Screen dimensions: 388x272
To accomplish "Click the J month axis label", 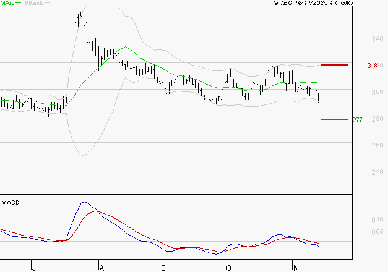I will click(34, 268).
